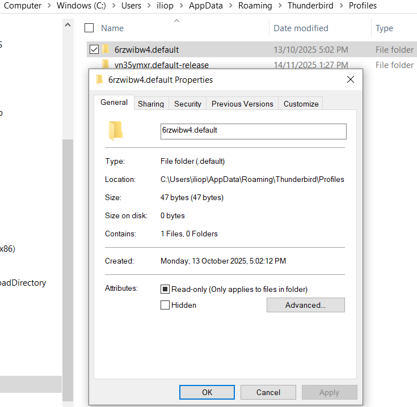
Task: Click the navigation pane scrollbar thumb
Action: point(68,270)
